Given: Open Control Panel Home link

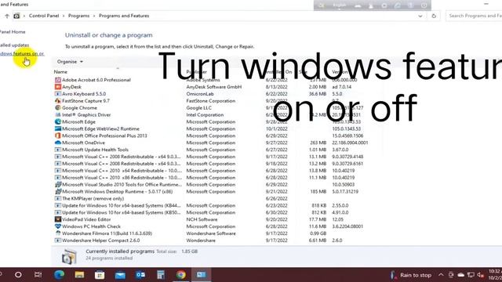Looking at the screenshot, I should 13,32.
